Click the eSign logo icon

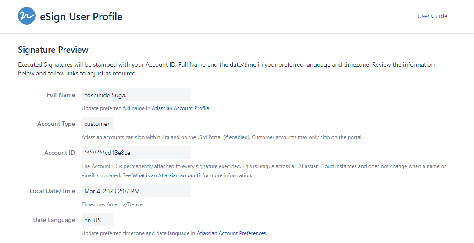(x=27, y=16)
